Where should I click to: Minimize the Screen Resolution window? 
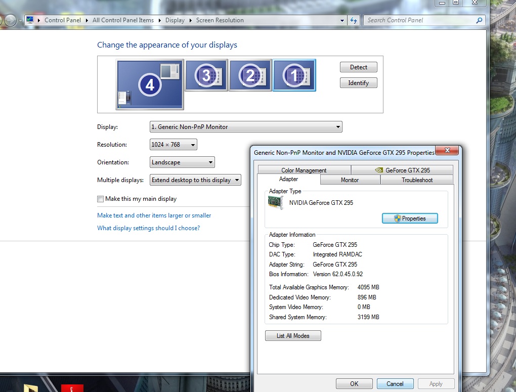click(442, 3)
